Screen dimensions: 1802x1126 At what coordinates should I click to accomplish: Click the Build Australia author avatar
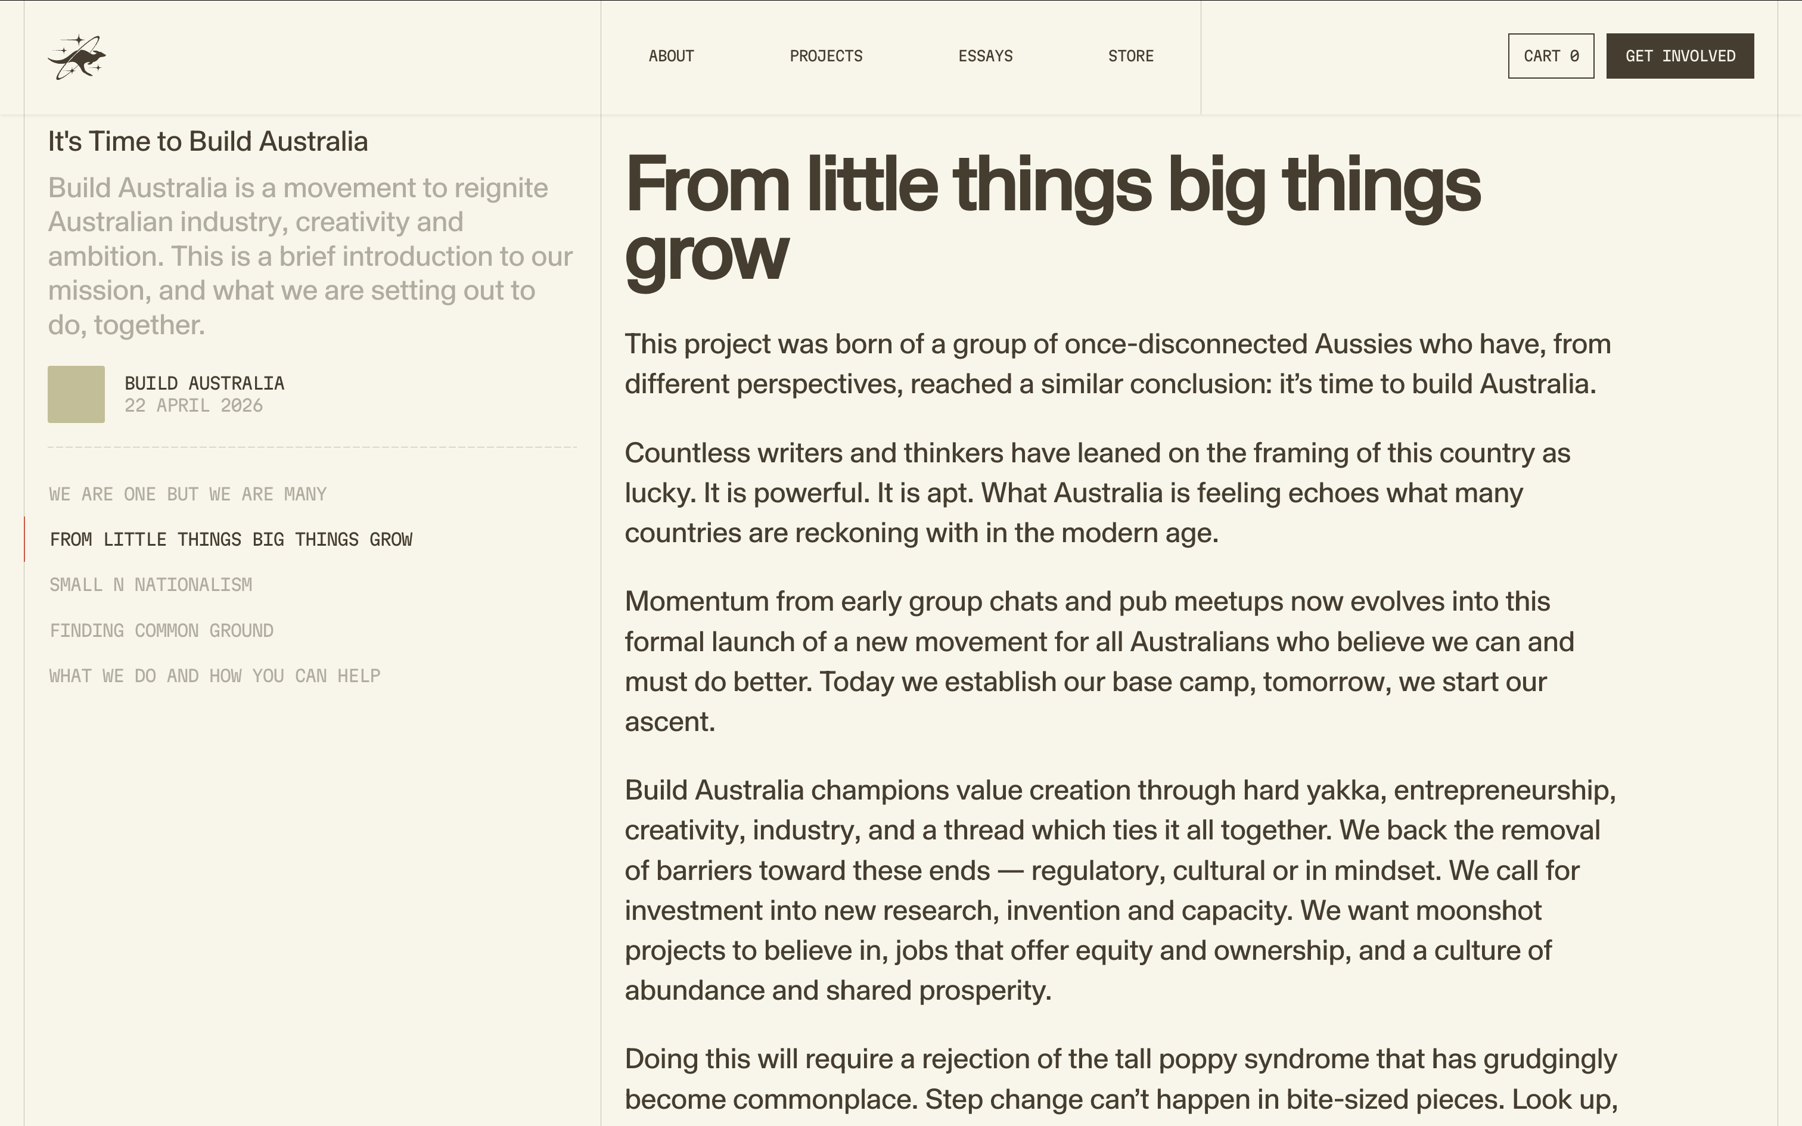76,394
